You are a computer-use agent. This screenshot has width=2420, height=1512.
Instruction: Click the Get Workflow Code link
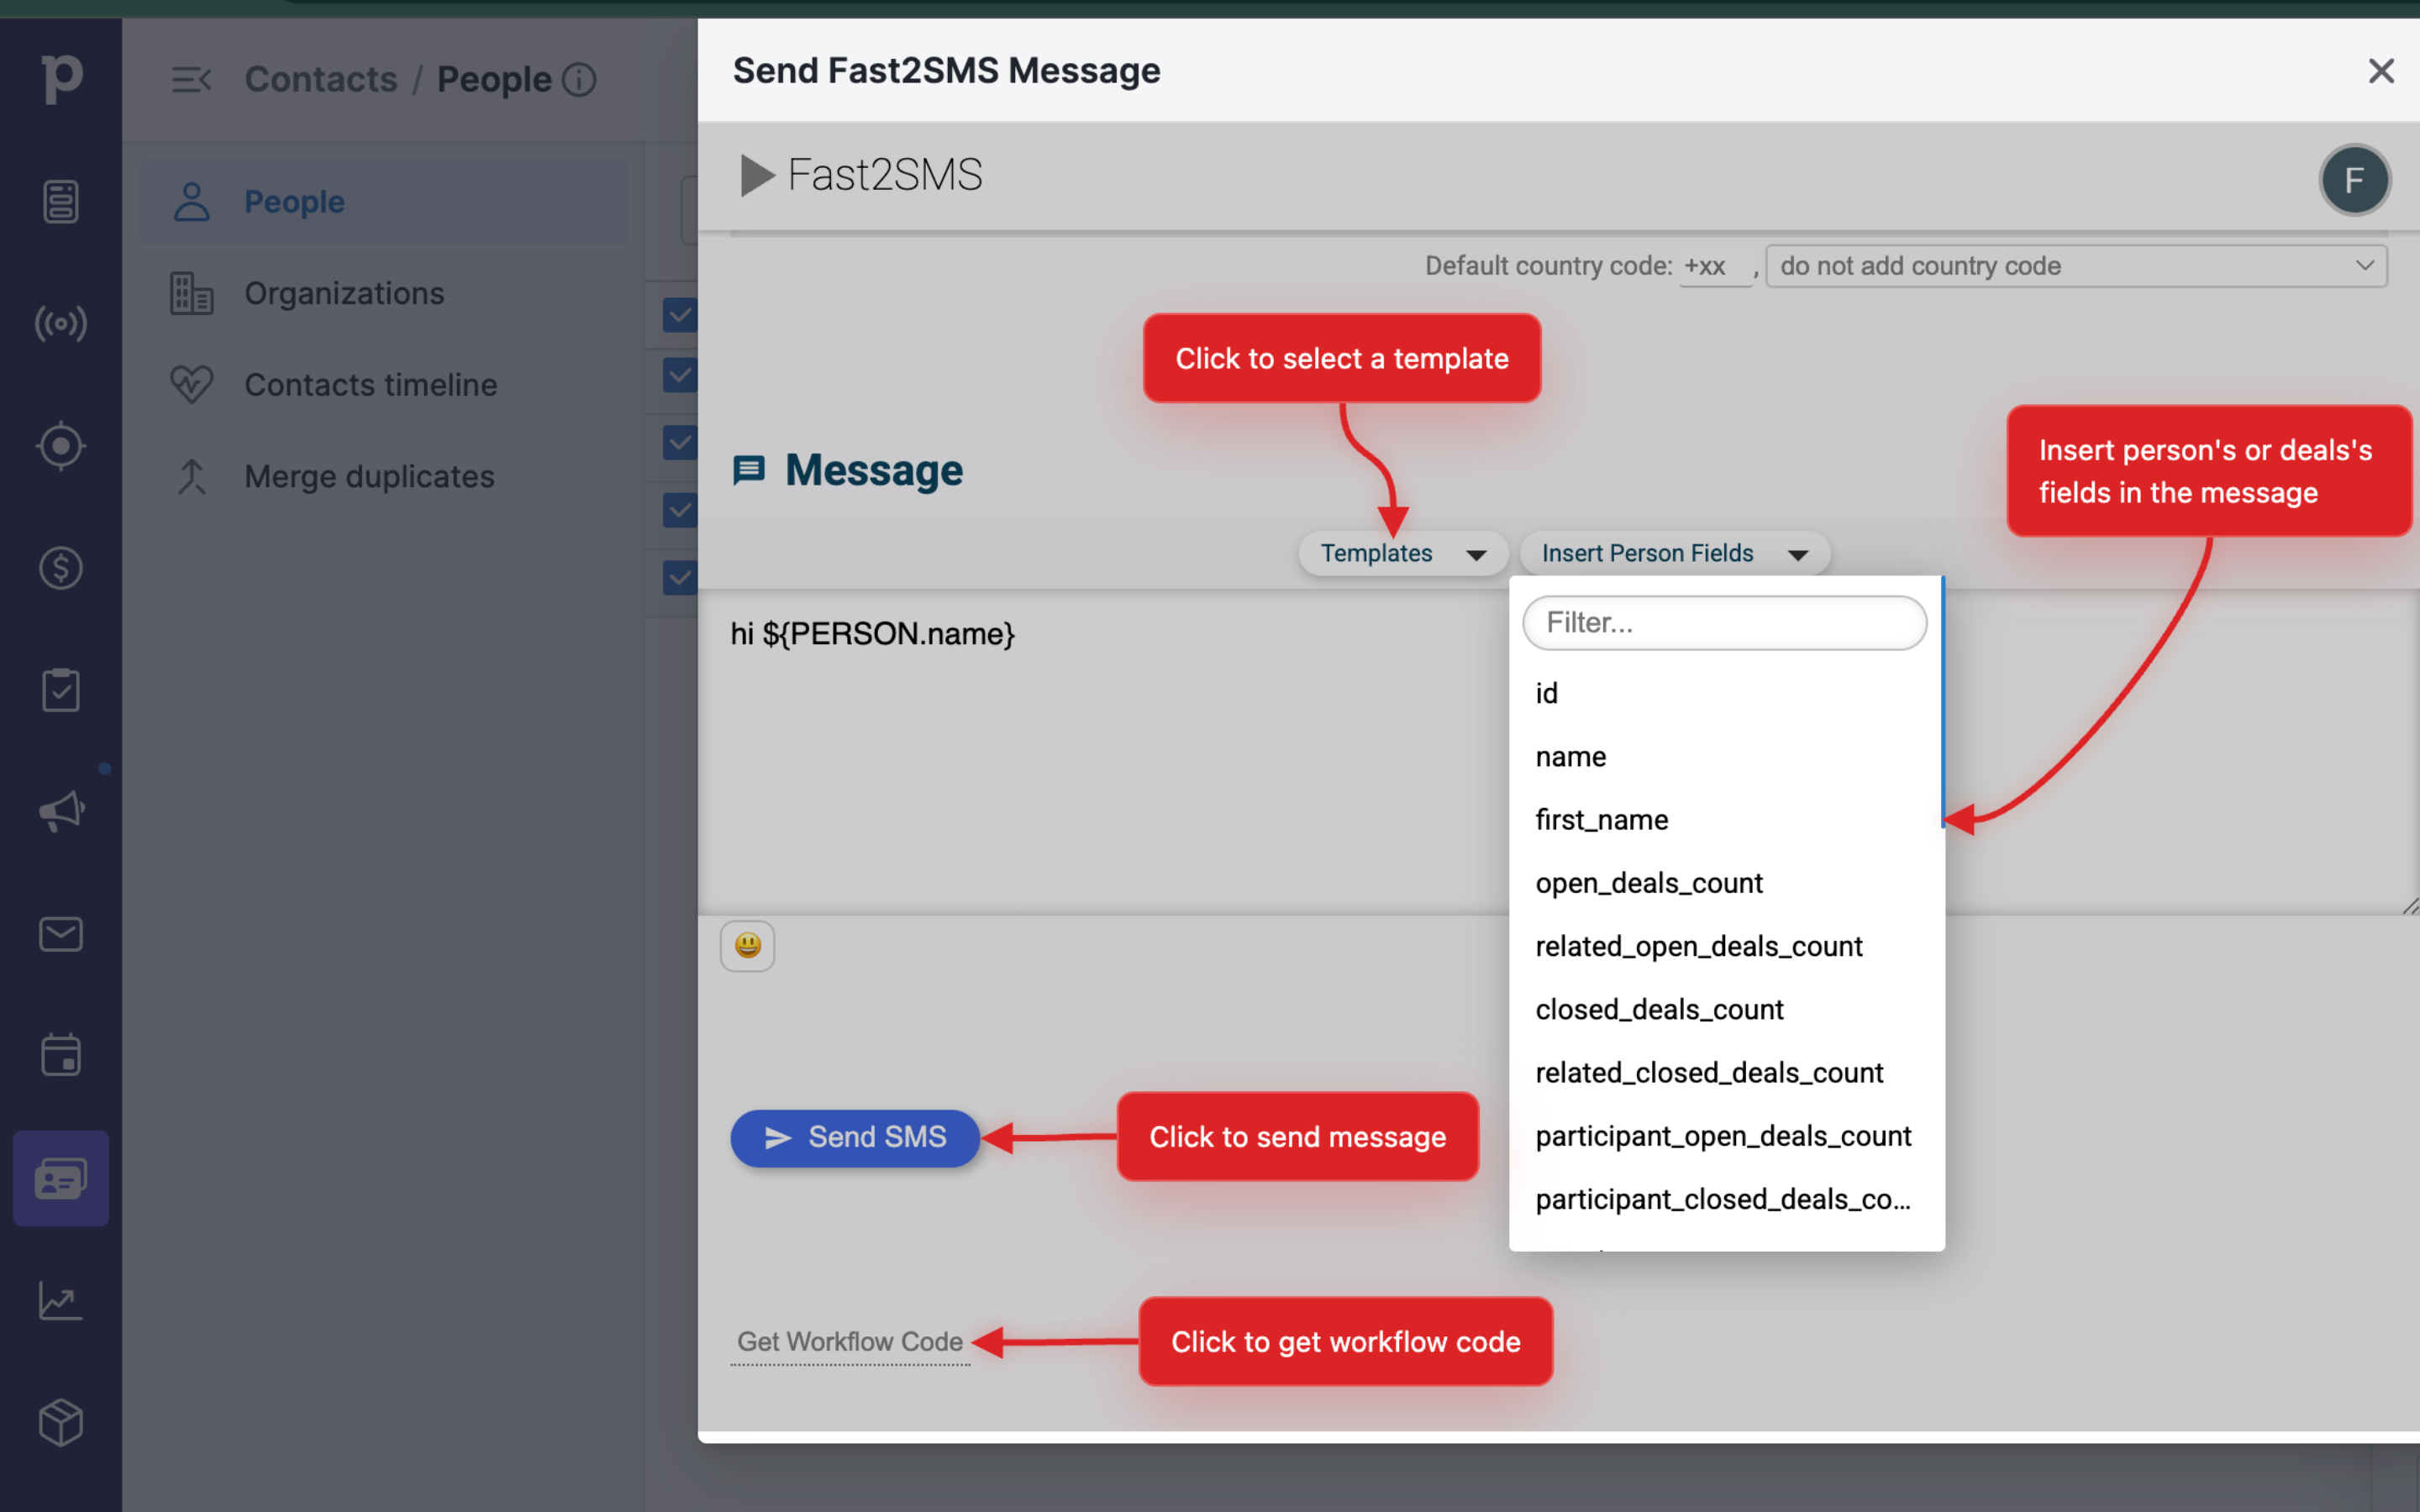pos(849,1341)
